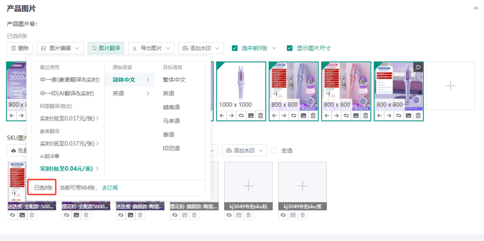
Task: Delete the 迷迭紫-旗舰款-陶瓷 SKU image
Action: coord(140,215)
